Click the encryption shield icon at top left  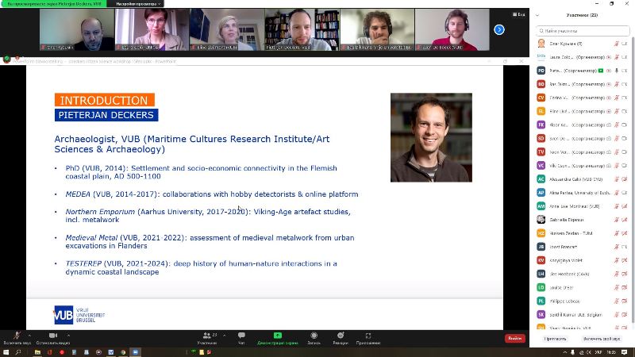(x=7, y=59)
